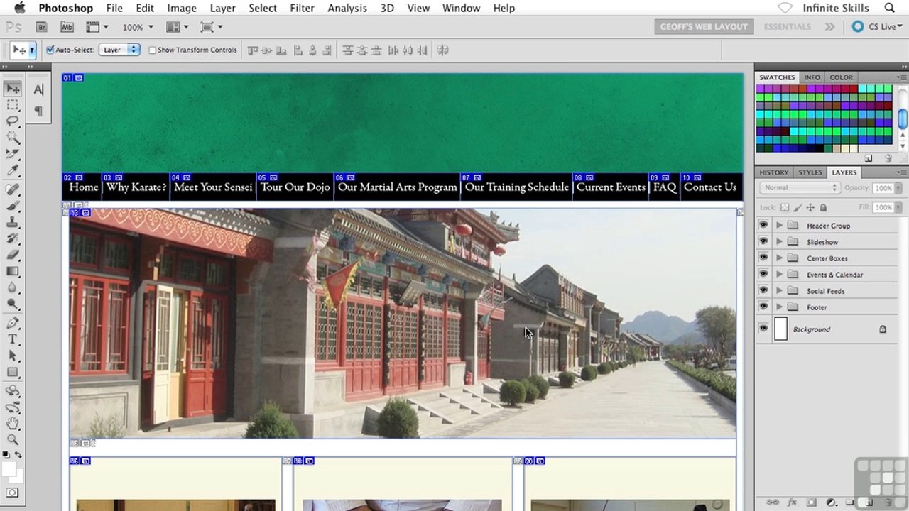This screenshot has height=511, width=909.
Task: Pick the Blur tool
Action: (x=13, y=287)
